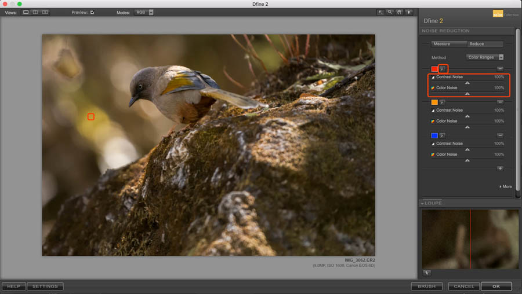
Task: Click the color noise icon in blue range
Action: (x=433, y=155)
